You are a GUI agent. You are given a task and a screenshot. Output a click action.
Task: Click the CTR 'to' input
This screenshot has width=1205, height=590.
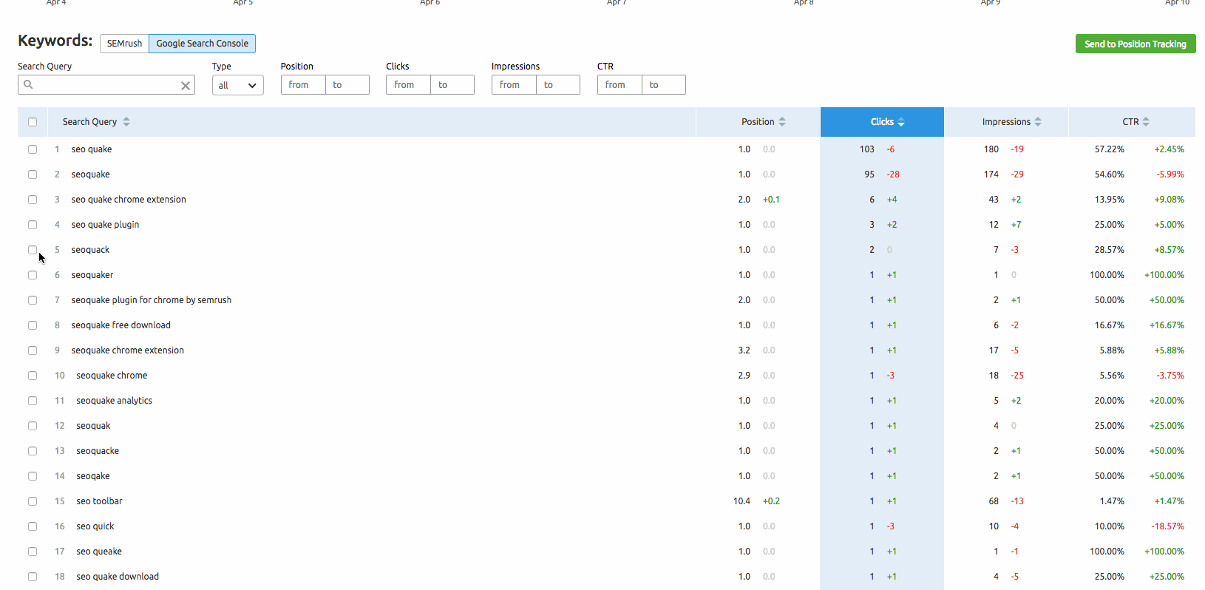pos(664,85)
